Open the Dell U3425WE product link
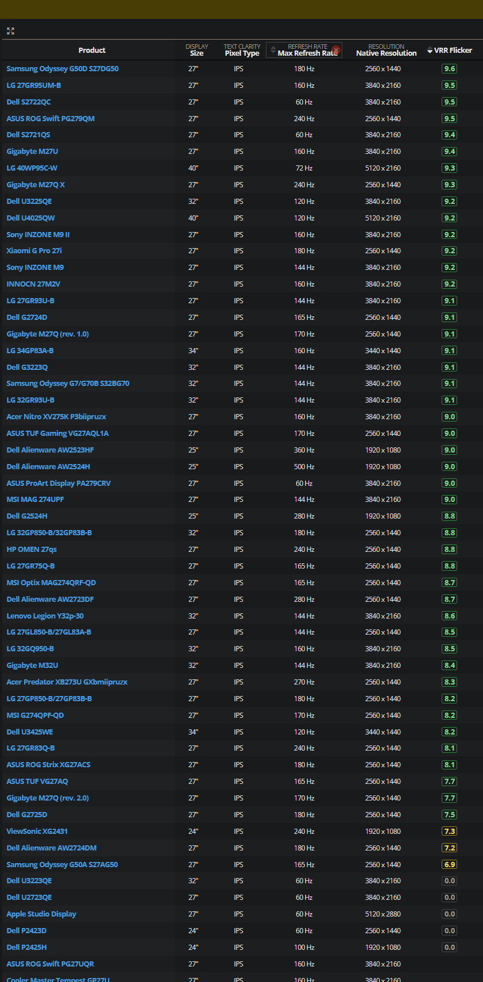This screenshot has width=483, height=982. [30, 732]
